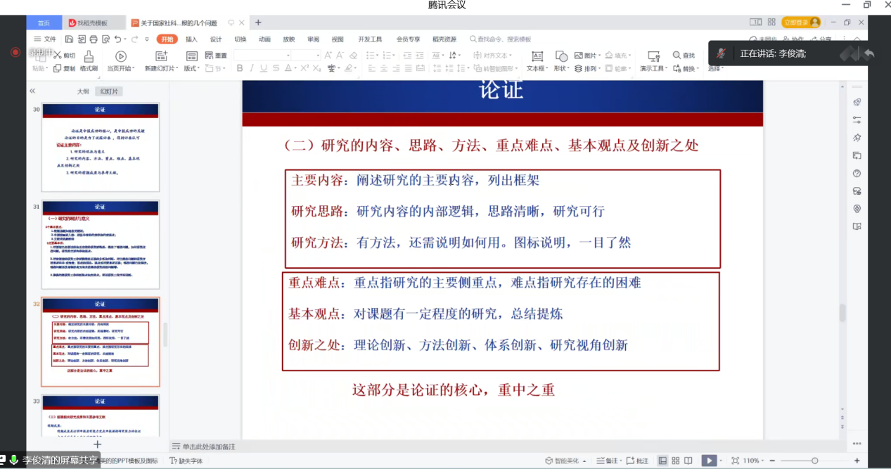Viewport: 891px width, 469px height.
Task: Collapse the slide thumbnail panel
Action: pyautogui.click(x=32, y=91)
